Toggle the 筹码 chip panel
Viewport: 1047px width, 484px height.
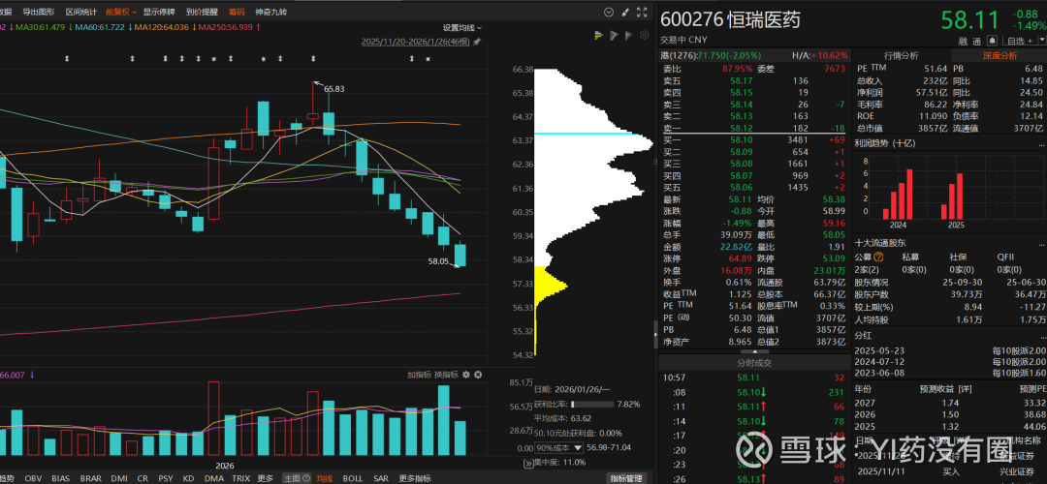[237, 12]
